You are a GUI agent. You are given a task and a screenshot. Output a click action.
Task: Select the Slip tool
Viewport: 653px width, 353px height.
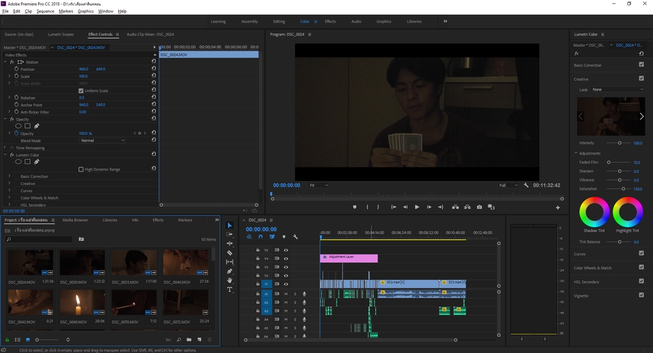point(229,262)
